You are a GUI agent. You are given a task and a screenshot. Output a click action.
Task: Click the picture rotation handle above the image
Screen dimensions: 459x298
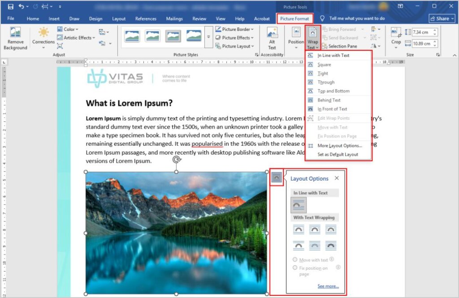click(177, 160)
